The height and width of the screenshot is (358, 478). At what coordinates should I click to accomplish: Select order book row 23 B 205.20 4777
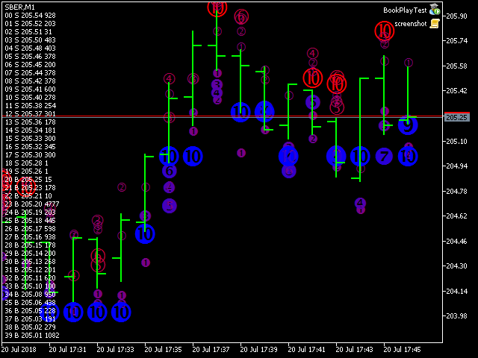(x=32, y=204)
